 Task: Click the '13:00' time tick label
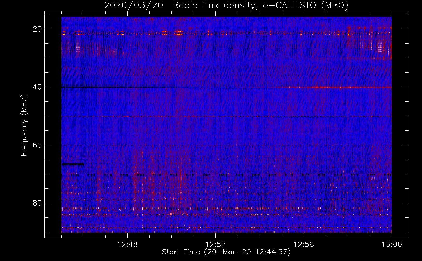click(x=392, y=245)
